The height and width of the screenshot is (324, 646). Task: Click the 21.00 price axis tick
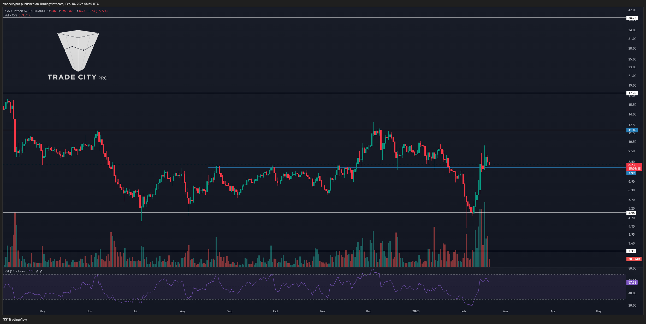click(x=632, y=76)
